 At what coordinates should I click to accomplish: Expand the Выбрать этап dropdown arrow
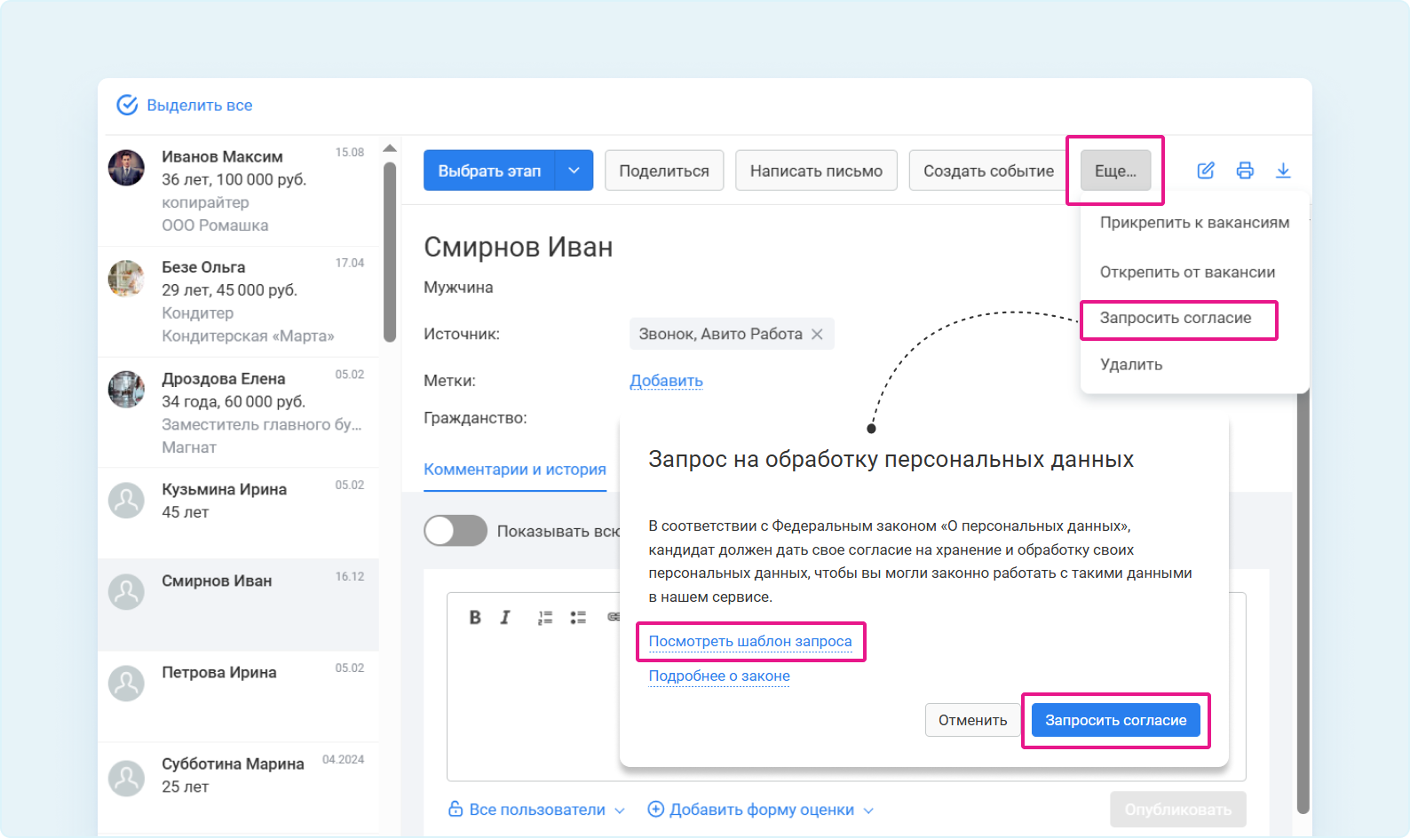pyautogui.click(x=574, y=170)
